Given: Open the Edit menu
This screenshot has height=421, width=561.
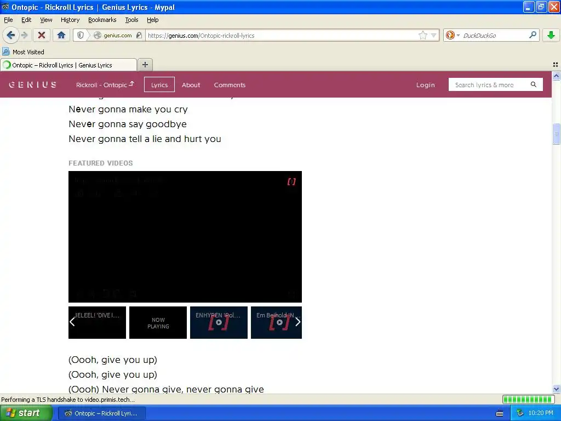Looking at the screenshot, I should click(x=26, y=20).
